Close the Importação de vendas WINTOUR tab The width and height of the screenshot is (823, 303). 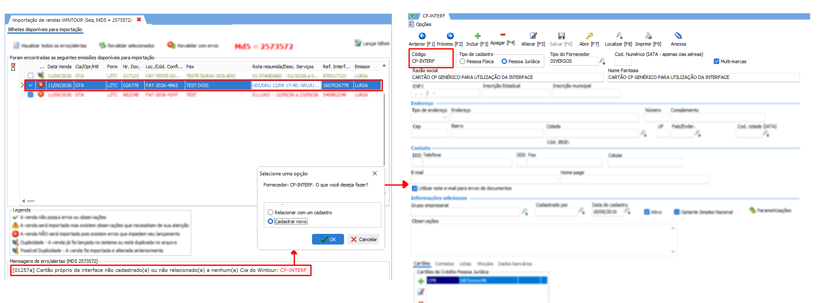[x=139, y=20]
